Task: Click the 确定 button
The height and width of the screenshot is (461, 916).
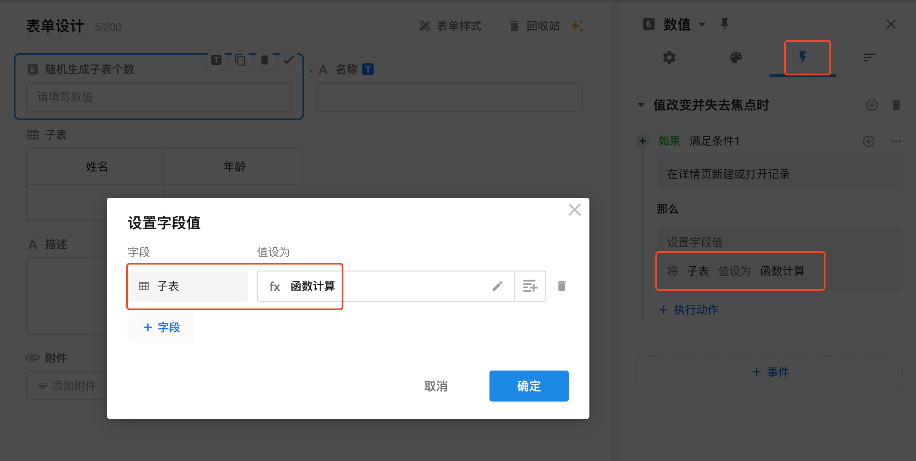Action: coord(529,386)
